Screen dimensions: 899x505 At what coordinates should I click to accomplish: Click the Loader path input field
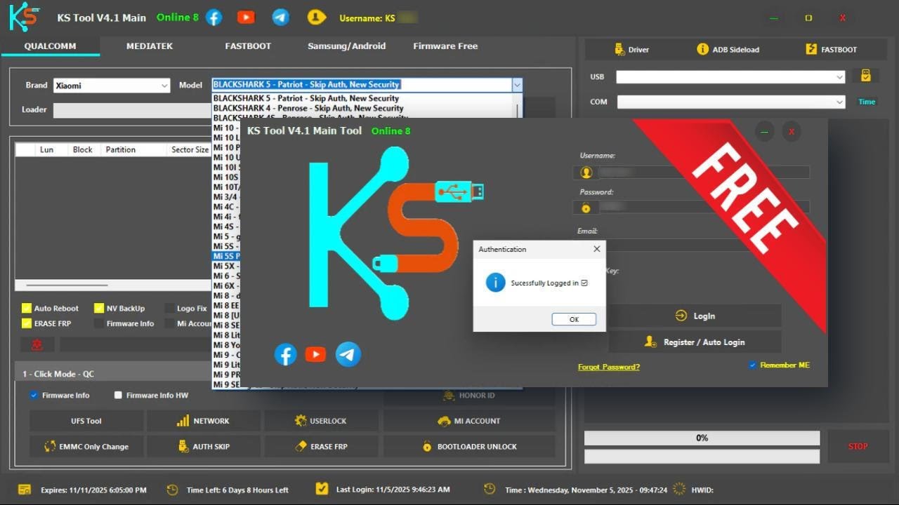tap(133, 110)
